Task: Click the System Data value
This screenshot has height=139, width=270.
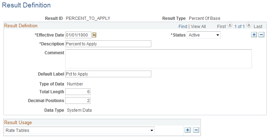Action: tap(79, 110)
